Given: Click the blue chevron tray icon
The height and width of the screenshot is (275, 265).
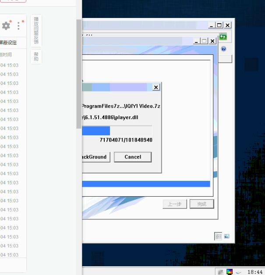Looking at the screenshot, I should click(238, 272).
